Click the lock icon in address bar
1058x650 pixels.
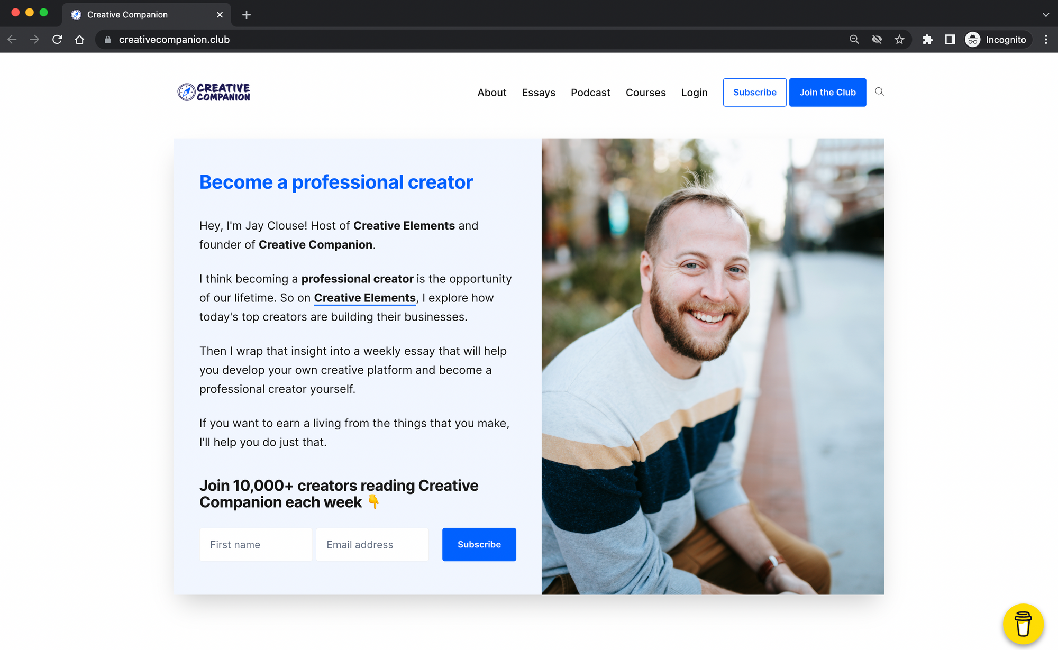coord(108,40)
